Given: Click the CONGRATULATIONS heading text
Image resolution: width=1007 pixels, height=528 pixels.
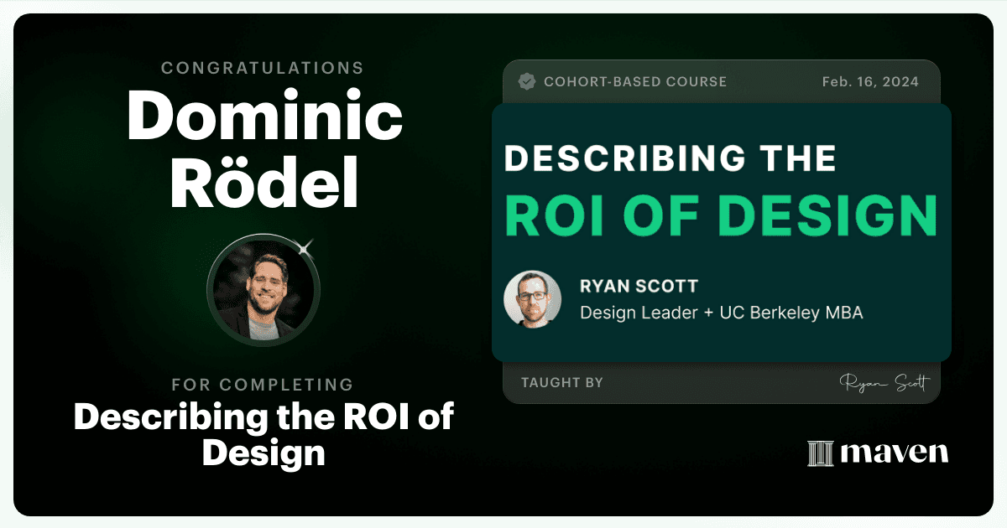Looking at the screenshot, I should coord(263,67).
